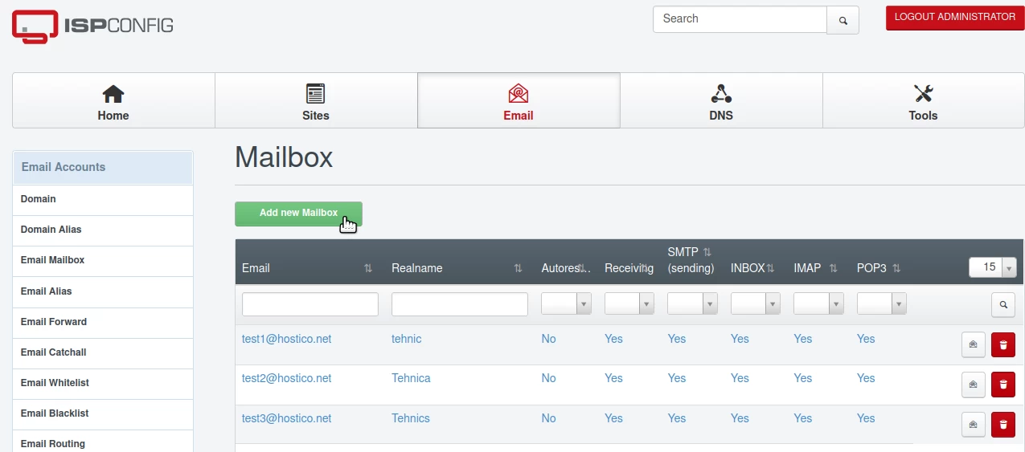Viewport: 1025px width, 452px height.
Task: Click the Email filter text field
Action: tap(310, 304)
